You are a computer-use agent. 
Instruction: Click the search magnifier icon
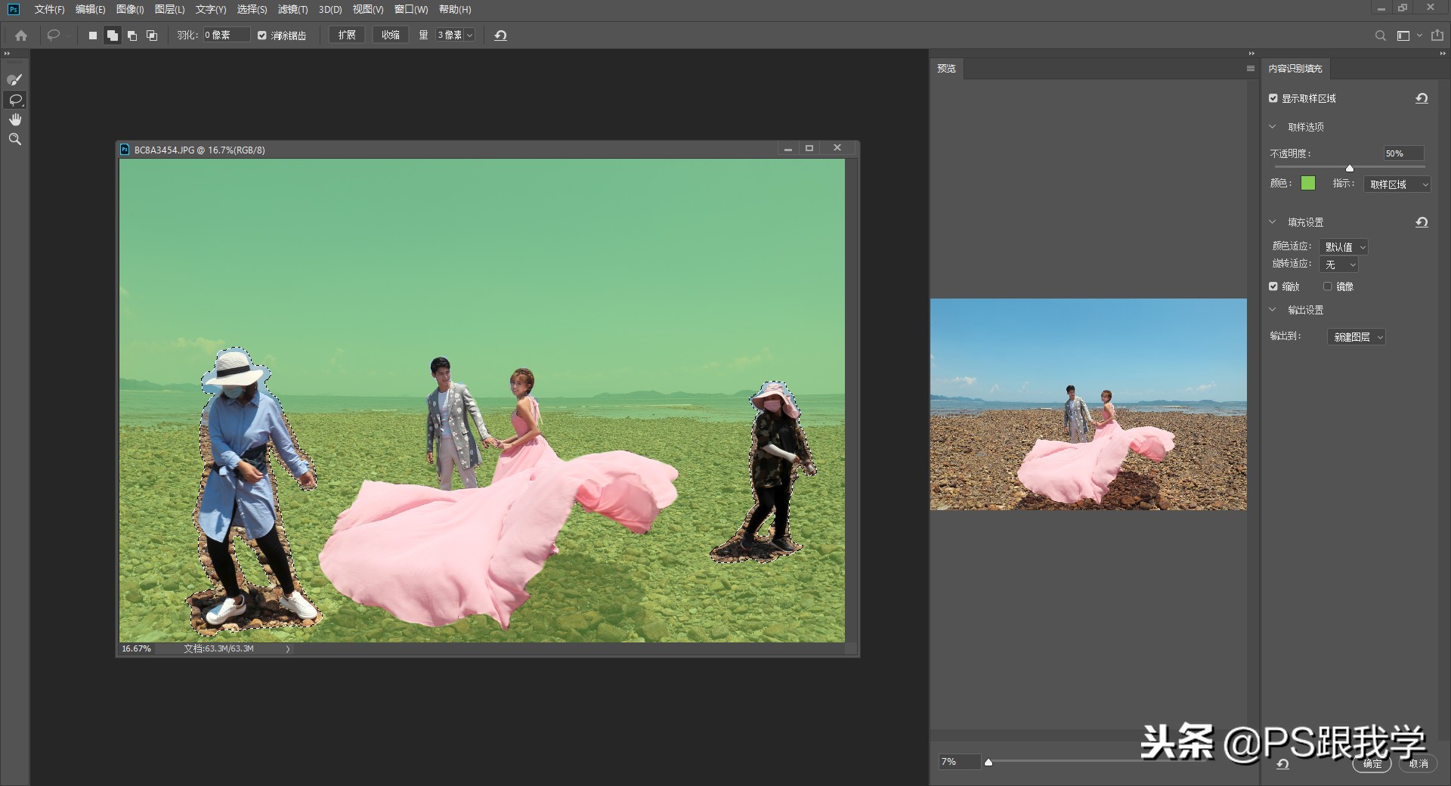tap(1380, 35)
